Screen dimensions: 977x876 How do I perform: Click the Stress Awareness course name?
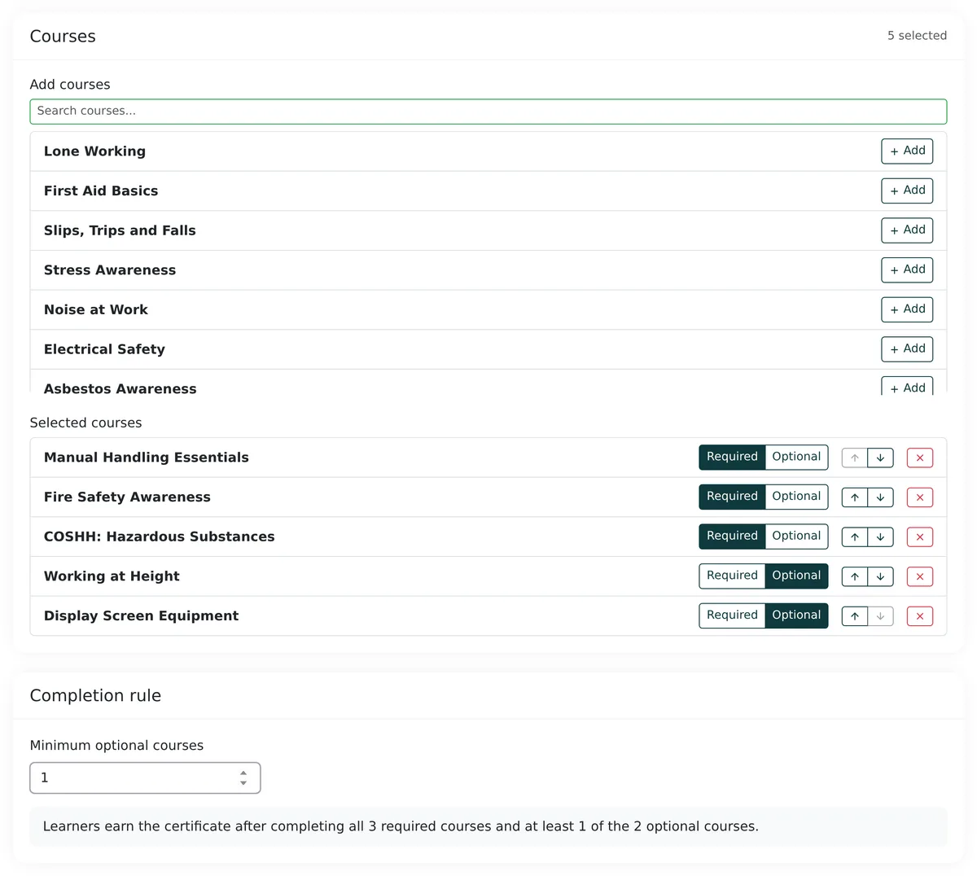click(x=110, y=270)
